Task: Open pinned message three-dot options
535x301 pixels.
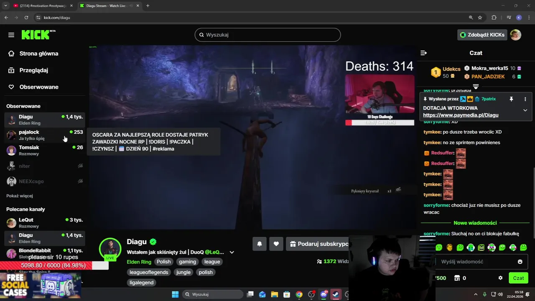Action: pyautogui.click(x=525, y=99)
